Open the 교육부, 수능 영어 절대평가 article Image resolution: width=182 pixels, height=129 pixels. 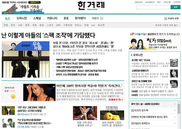point(77,75)
